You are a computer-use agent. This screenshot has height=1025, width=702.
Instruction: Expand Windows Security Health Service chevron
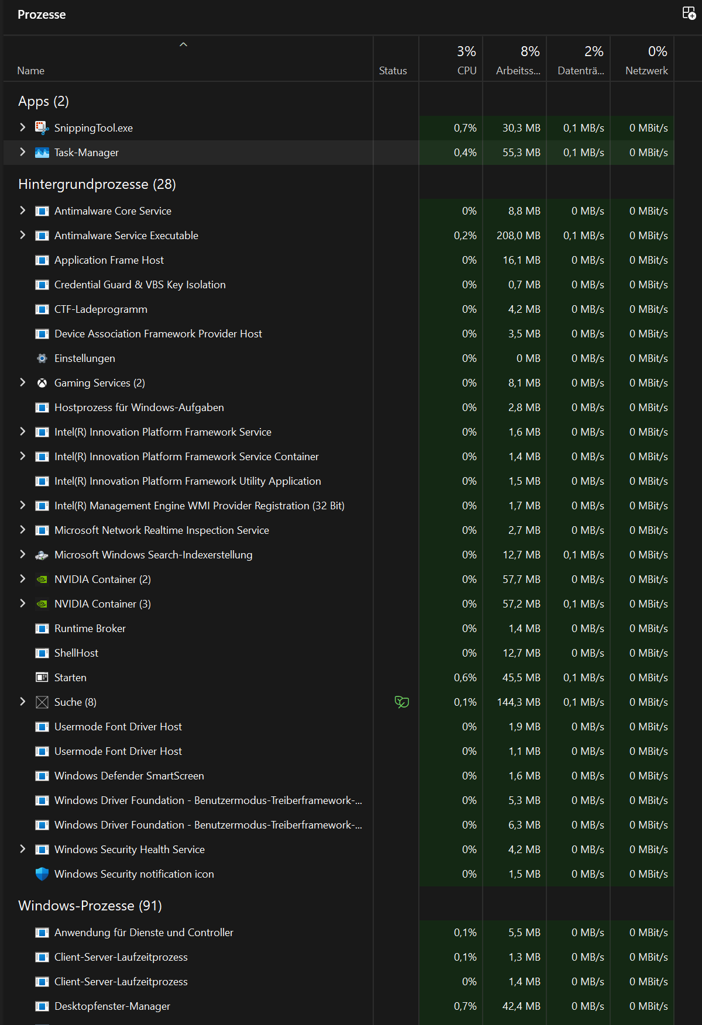click(22, 848)
